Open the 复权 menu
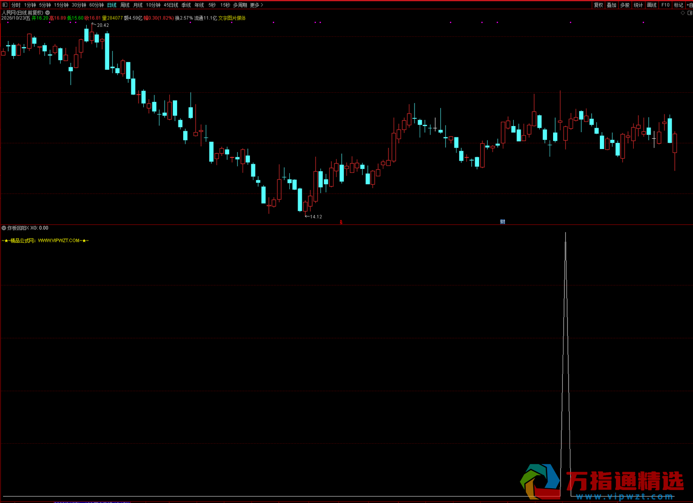The height and width of the screenshot is (503, 693). coord(599,5)
